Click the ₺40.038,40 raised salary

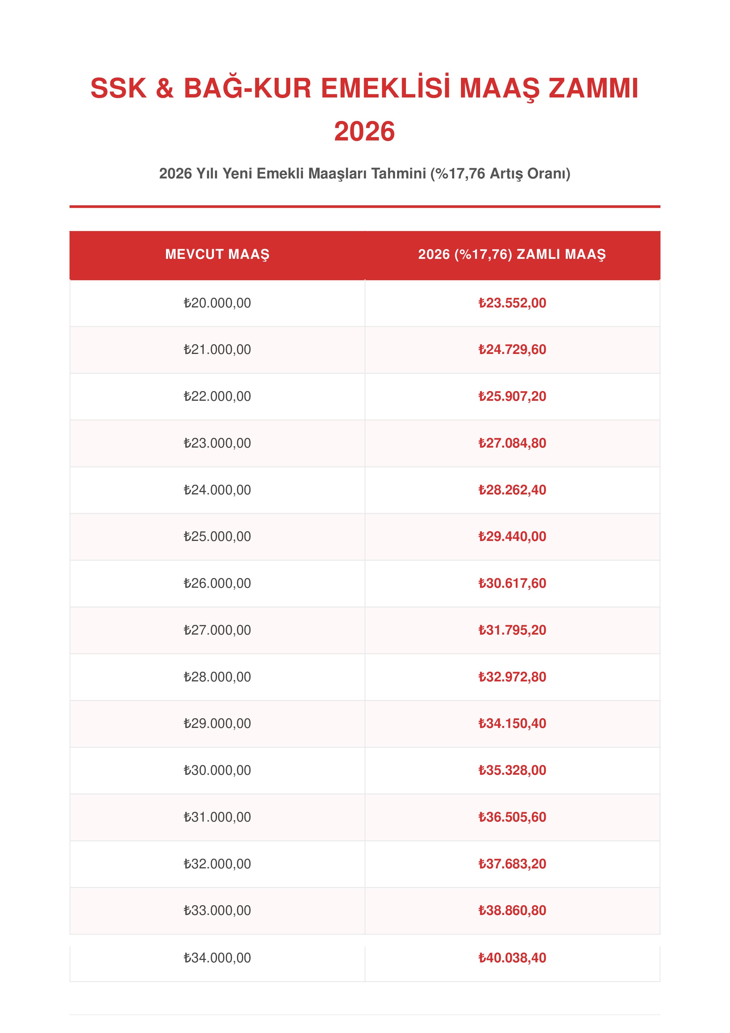[x=512, y=958]
